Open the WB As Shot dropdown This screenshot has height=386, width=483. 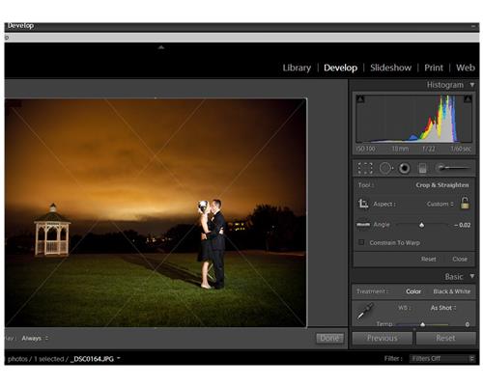[x=443, y=308]
